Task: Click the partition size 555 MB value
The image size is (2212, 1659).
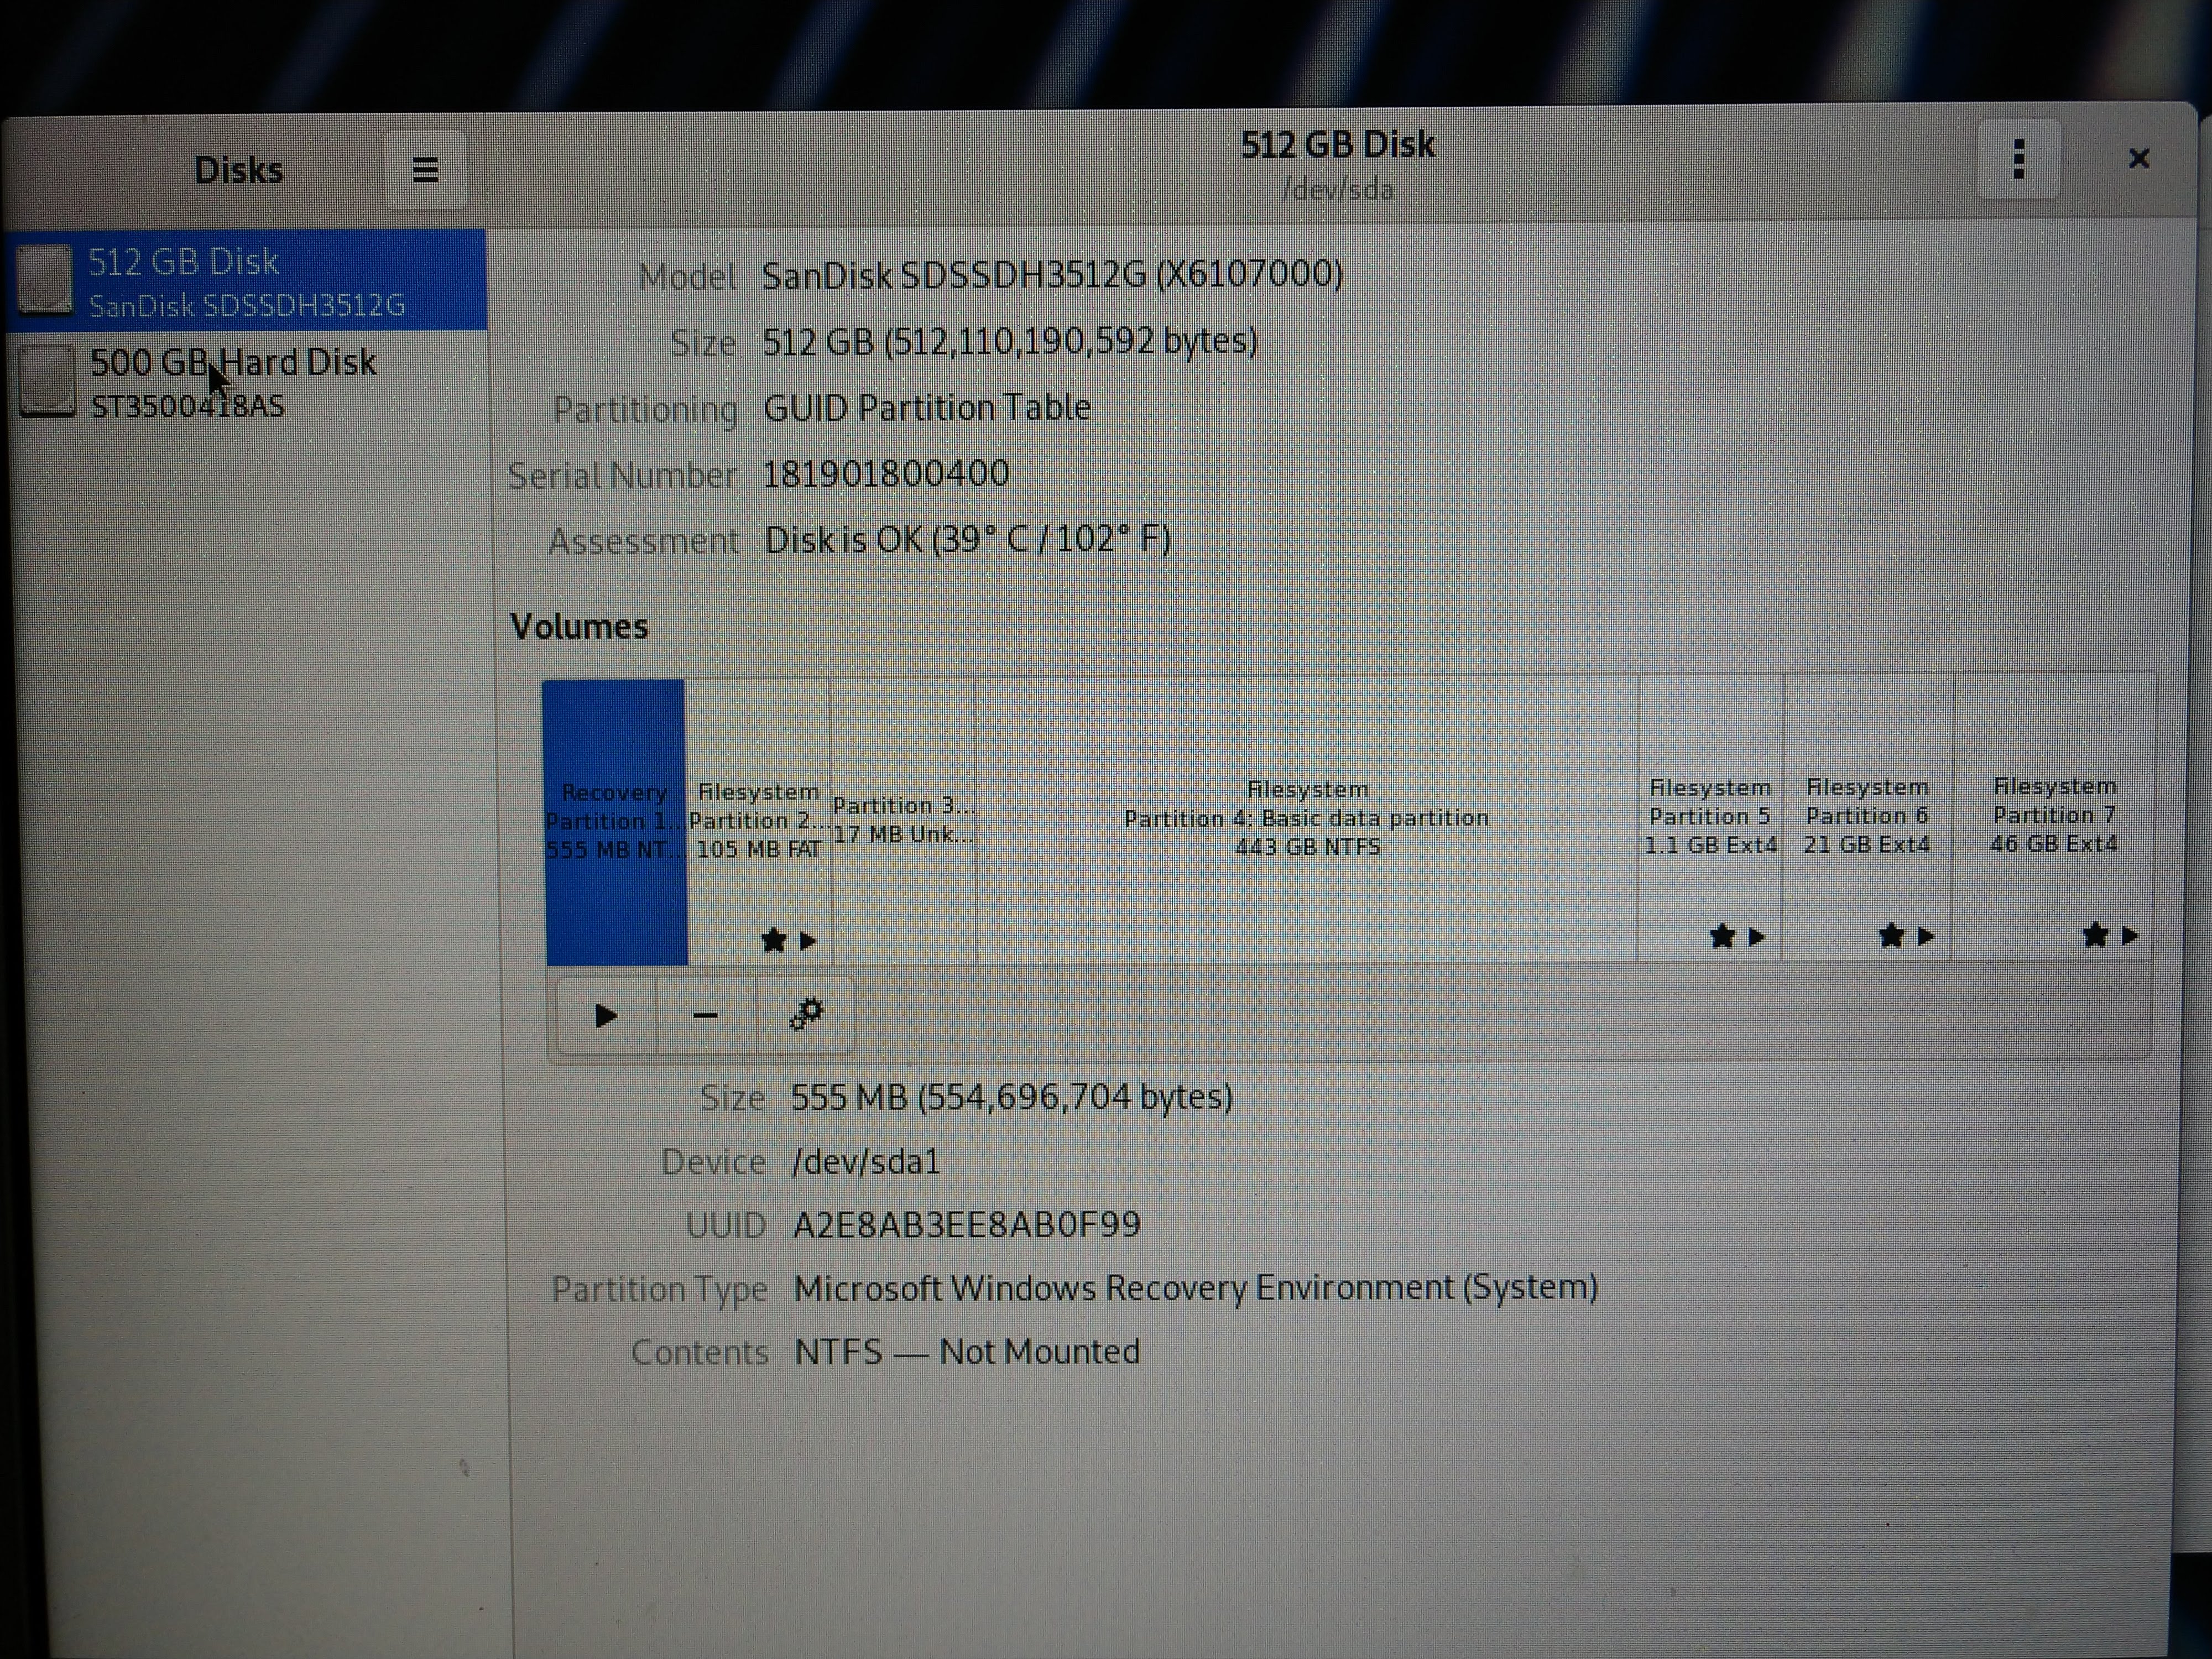Action: (1012, 1097)
